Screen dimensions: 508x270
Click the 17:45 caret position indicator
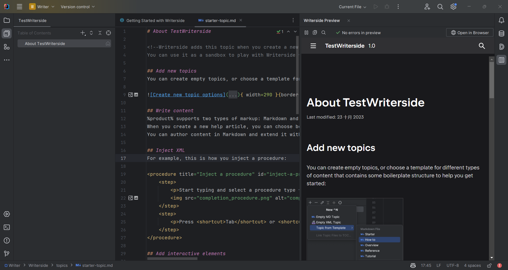point(426,265)
